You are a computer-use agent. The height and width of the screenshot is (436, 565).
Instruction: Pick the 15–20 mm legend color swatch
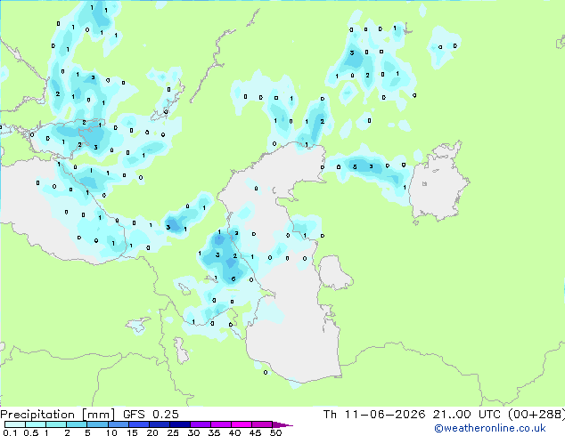[x=138, y=424]
